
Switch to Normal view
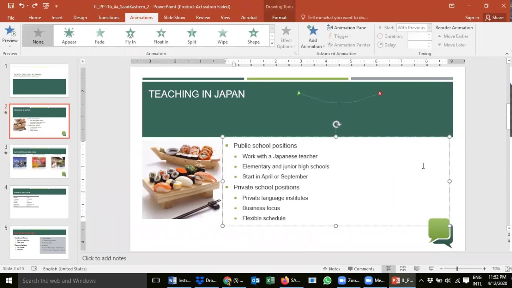tap(388, 269)
